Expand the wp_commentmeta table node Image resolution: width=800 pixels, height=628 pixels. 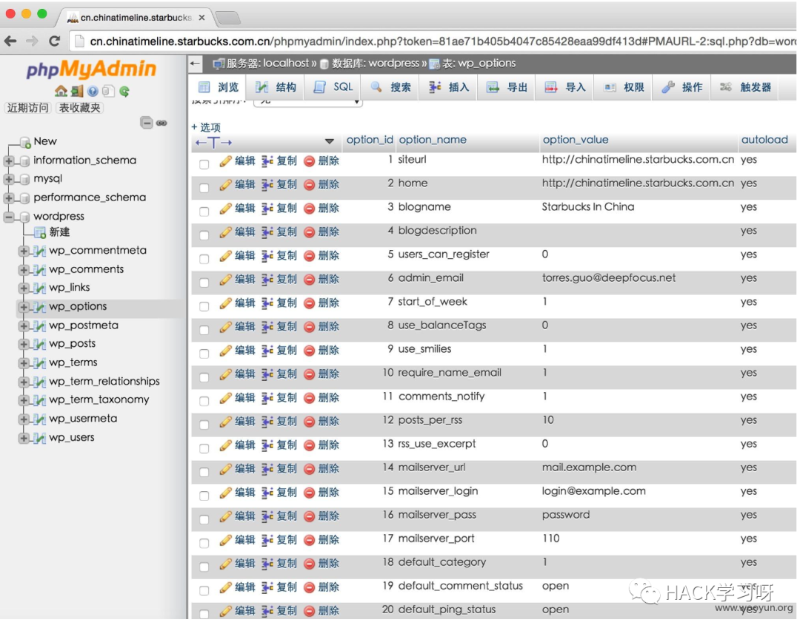click(x=24, y=251)
